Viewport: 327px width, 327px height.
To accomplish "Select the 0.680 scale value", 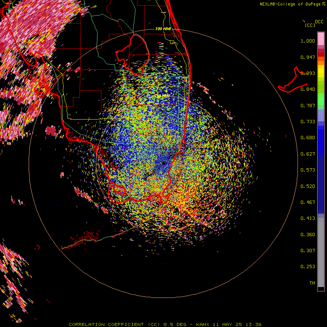I will point(308,138).
